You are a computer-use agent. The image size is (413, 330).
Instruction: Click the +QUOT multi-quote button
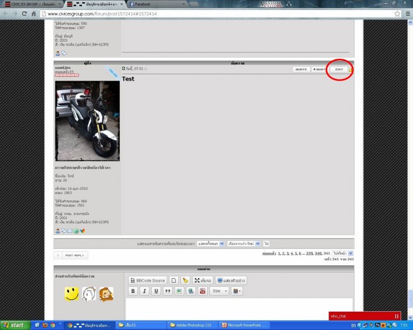[x=319, y=69]
